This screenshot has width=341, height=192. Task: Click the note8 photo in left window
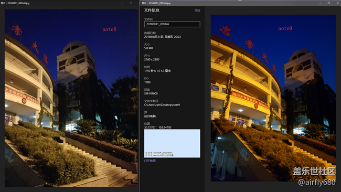[x=71, y=98]
